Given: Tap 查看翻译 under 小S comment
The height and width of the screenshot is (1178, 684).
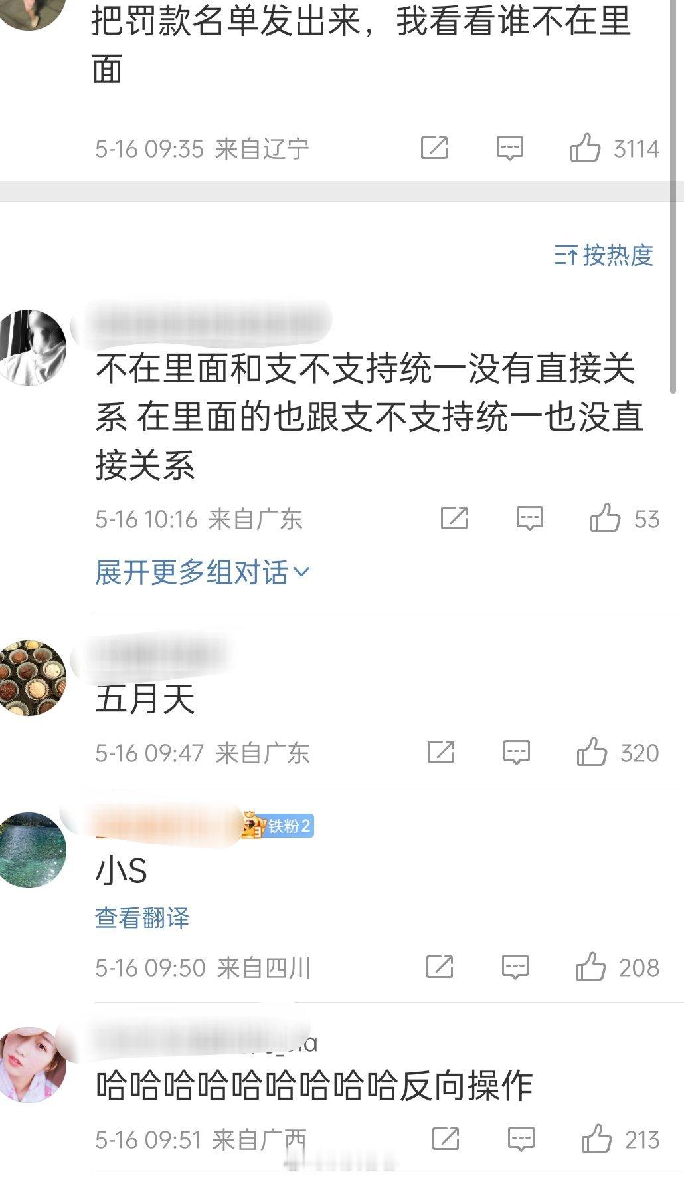Looking at the screenshot, I should point(142,918).
